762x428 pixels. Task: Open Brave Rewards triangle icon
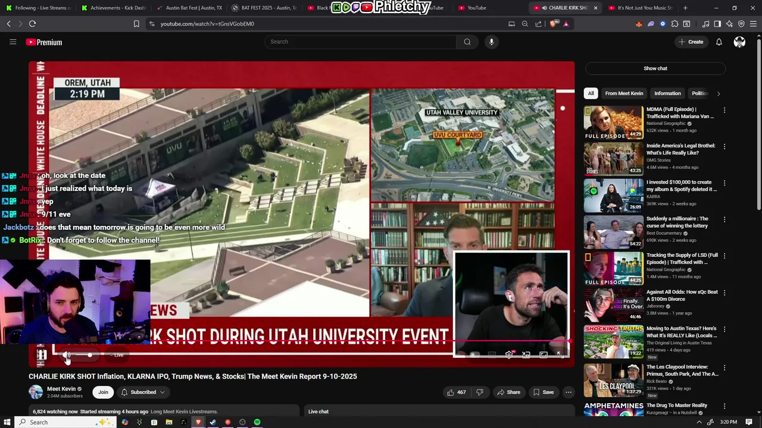pos(566,24)
